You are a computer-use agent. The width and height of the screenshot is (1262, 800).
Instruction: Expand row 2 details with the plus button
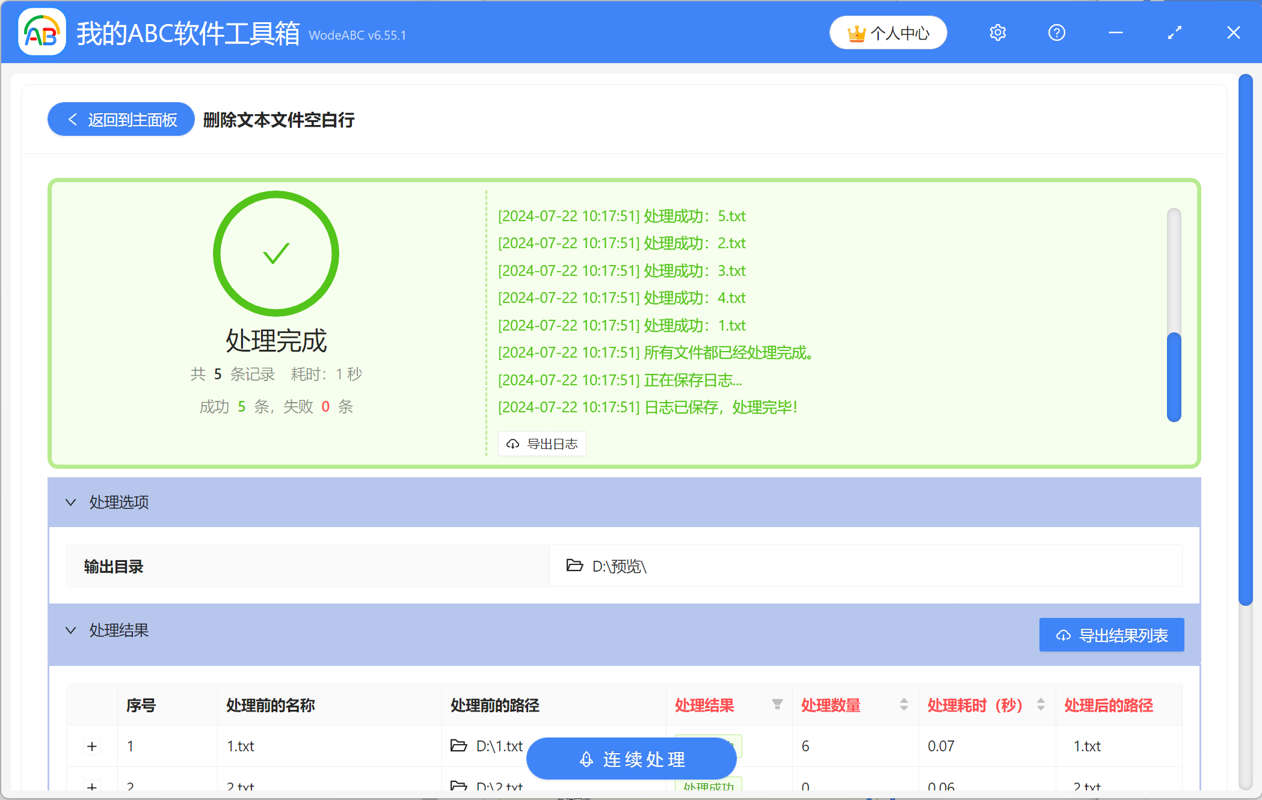[92, 786]
